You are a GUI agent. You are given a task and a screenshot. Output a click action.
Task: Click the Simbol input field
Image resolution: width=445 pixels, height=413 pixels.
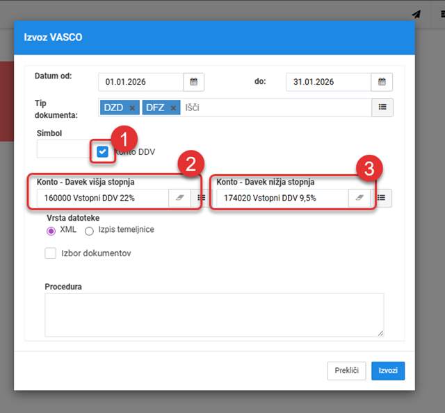[64, 149]
